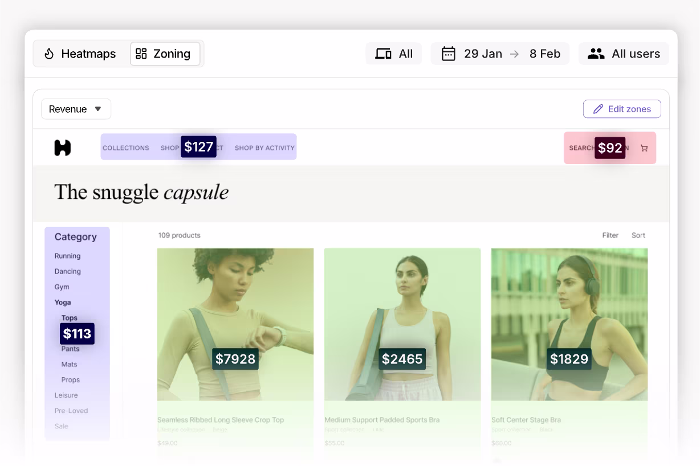Click the calendar icon
Viewport: 700px width, 466px height.
click(x=449, y=54)
